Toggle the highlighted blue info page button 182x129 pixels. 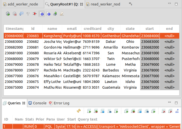tap(41, 14)
